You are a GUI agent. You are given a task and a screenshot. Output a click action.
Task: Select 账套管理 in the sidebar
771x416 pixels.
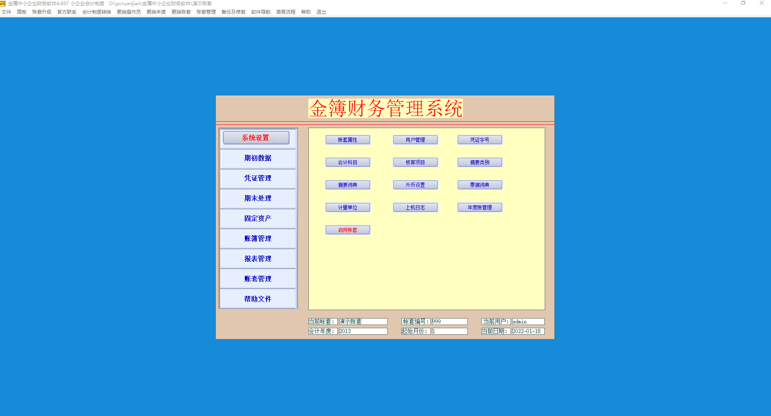click(x=258, y=279)
